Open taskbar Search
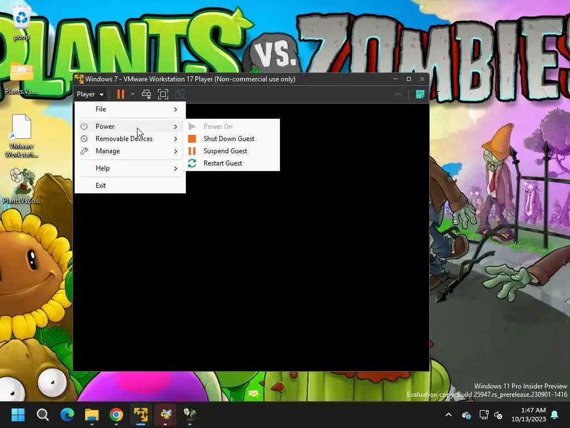This screenshot has height=428, width=570. click(x=42, y=415)
